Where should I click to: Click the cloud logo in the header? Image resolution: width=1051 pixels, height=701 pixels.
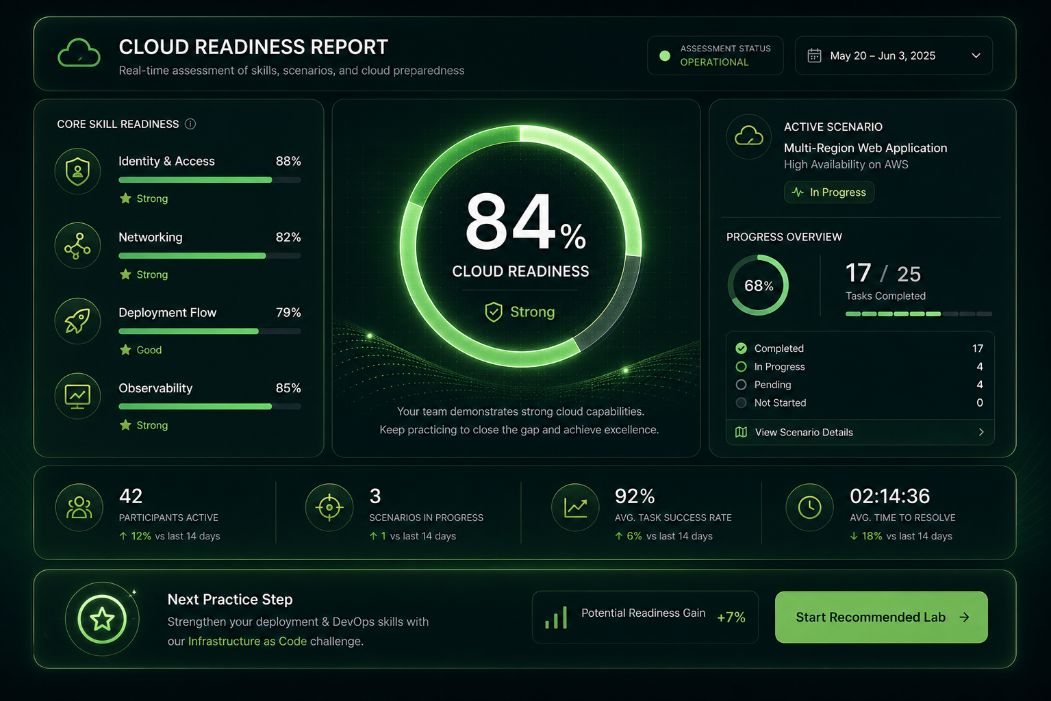(79, 53)
